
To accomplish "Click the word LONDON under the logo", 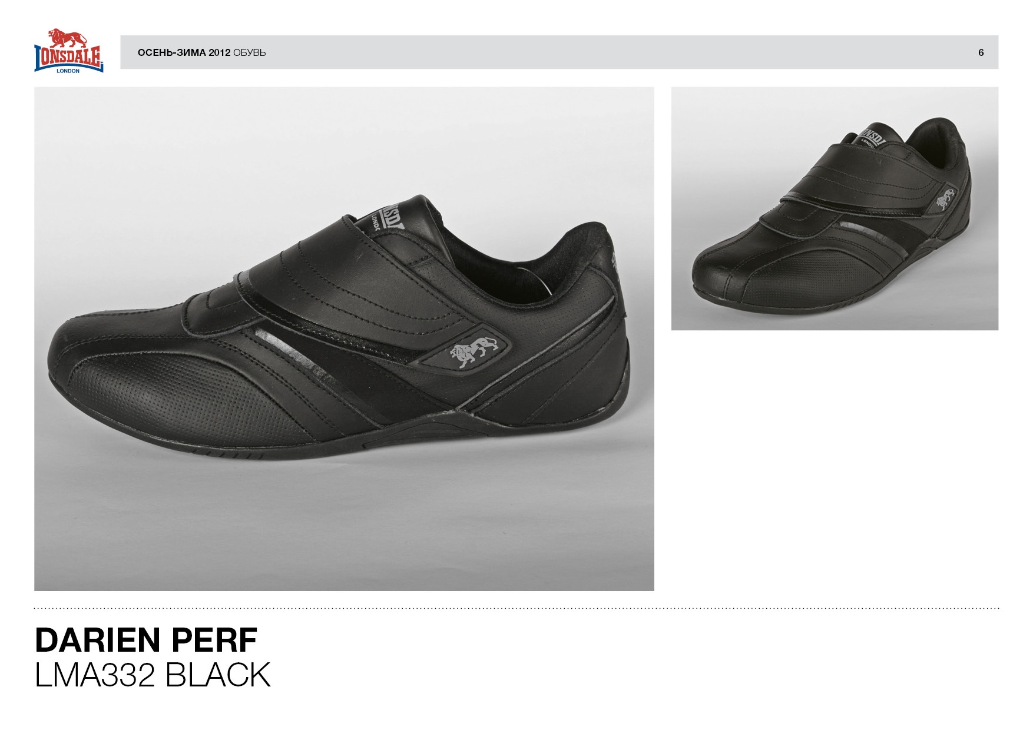I will tap(68, 71).
